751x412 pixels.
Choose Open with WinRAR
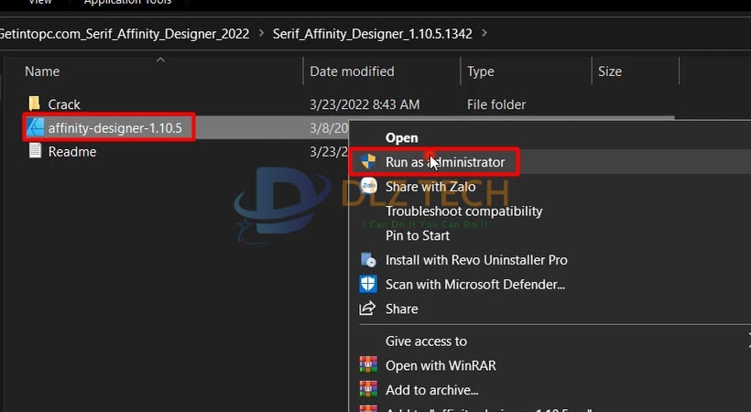point(441,365)
